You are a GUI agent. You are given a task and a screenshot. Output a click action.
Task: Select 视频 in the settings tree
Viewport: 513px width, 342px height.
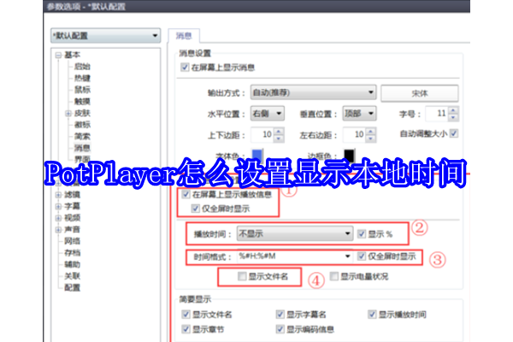[73, 218]
